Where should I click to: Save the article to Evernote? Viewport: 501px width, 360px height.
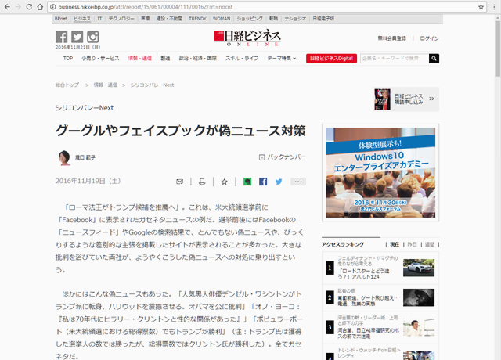click(x=247, y=182)
